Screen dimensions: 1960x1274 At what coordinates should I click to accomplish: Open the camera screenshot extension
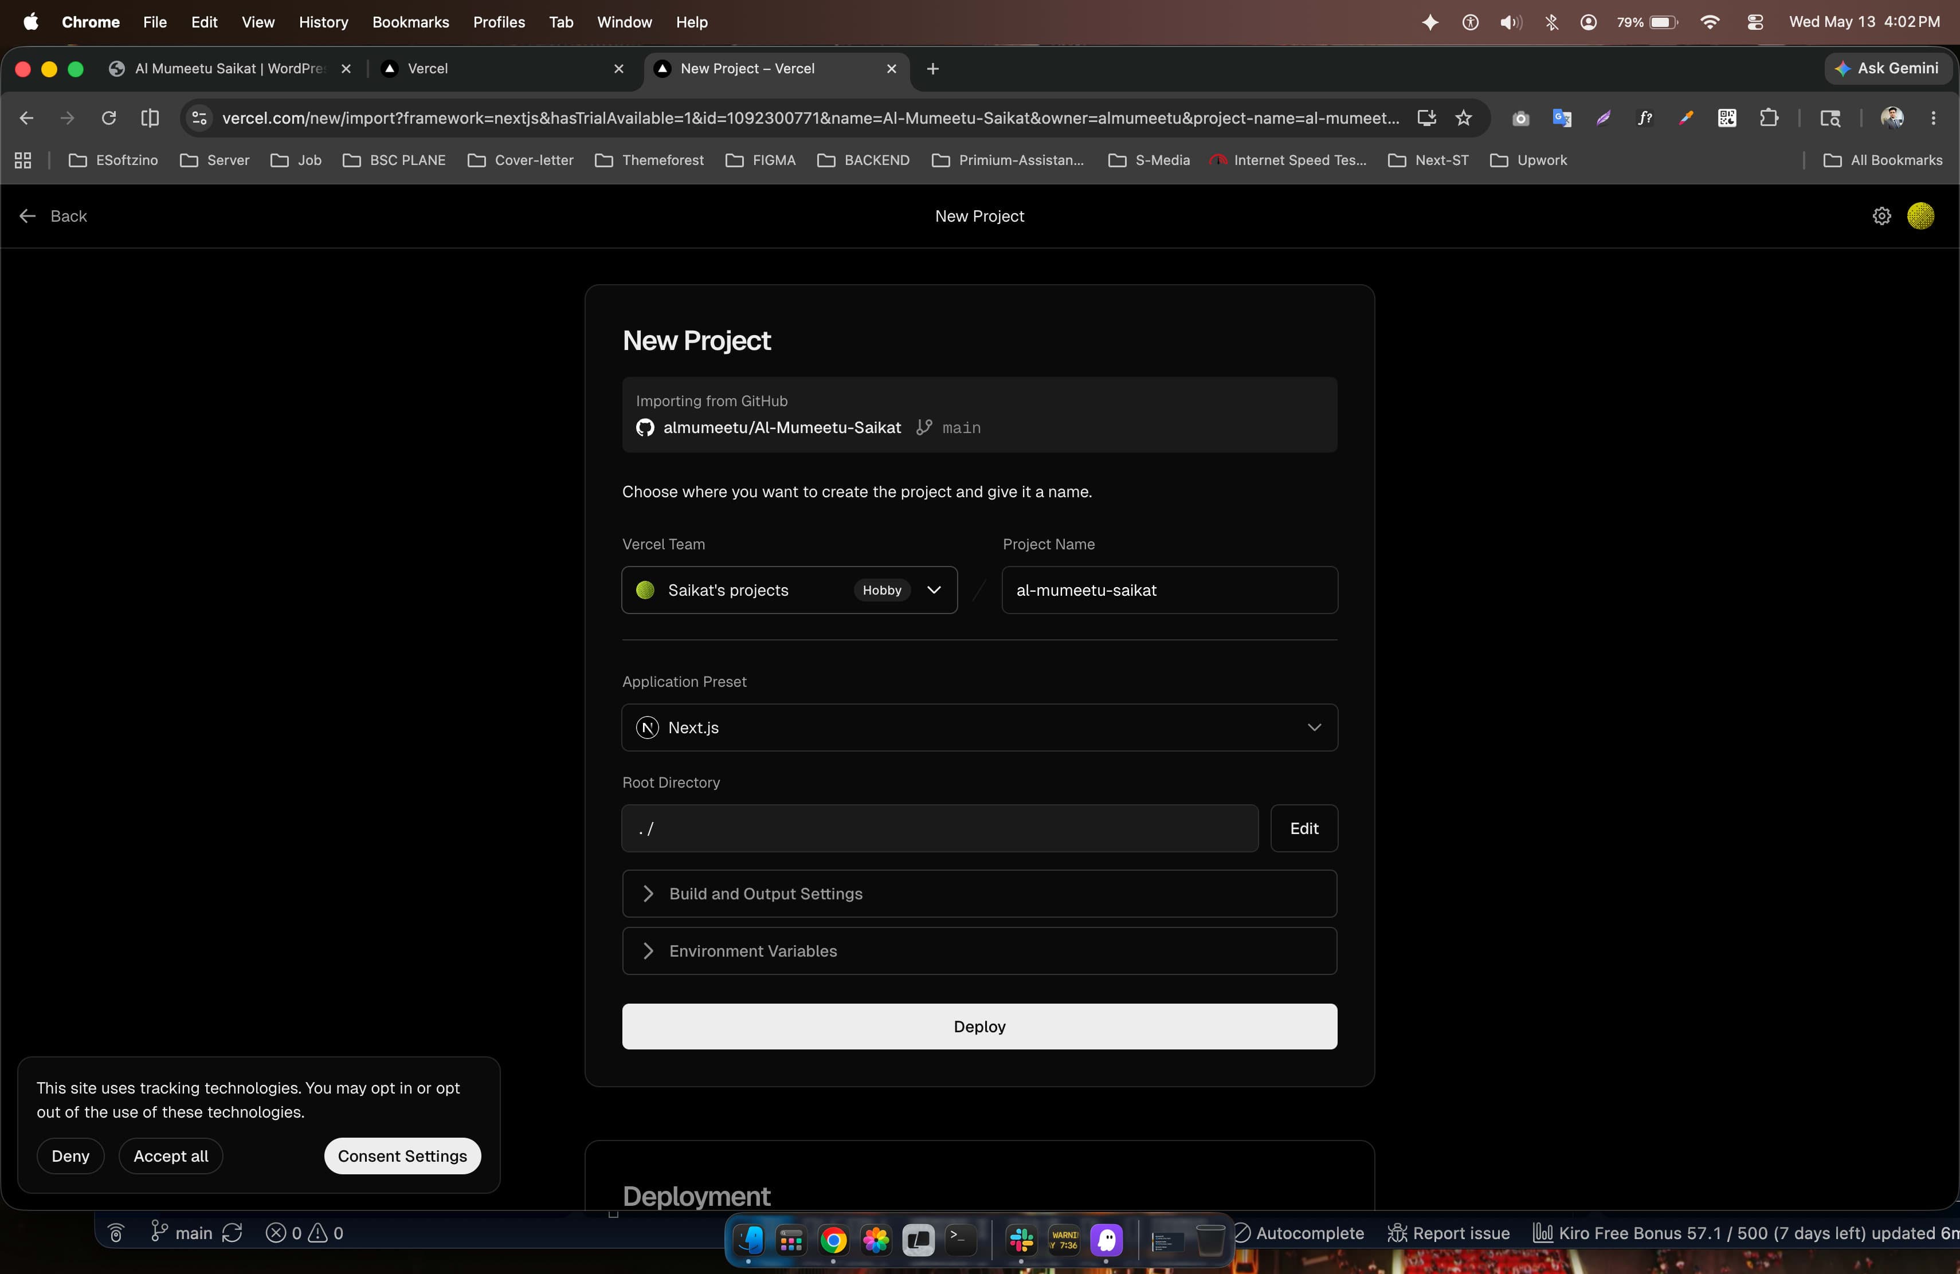click(x=1520, y=117)
